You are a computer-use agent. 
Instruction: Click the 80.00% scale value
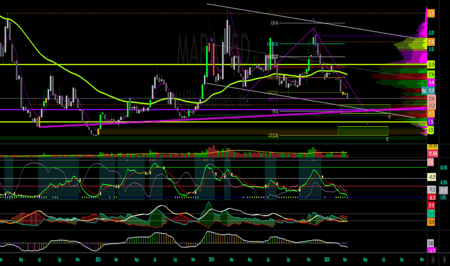[x=444, y=168]
